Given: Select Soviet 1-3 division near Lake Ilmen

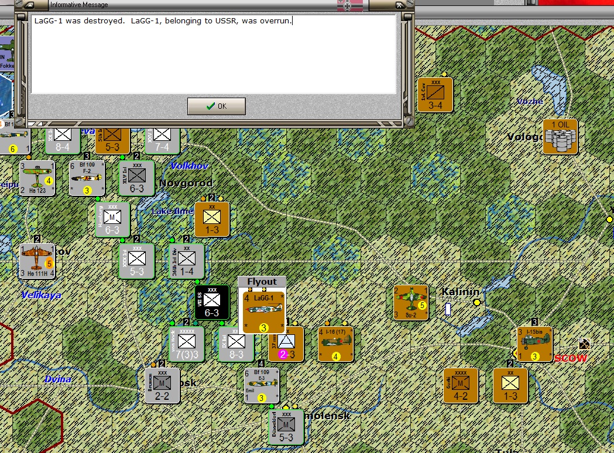Looking at the screenshot, I should coord(212,219).
